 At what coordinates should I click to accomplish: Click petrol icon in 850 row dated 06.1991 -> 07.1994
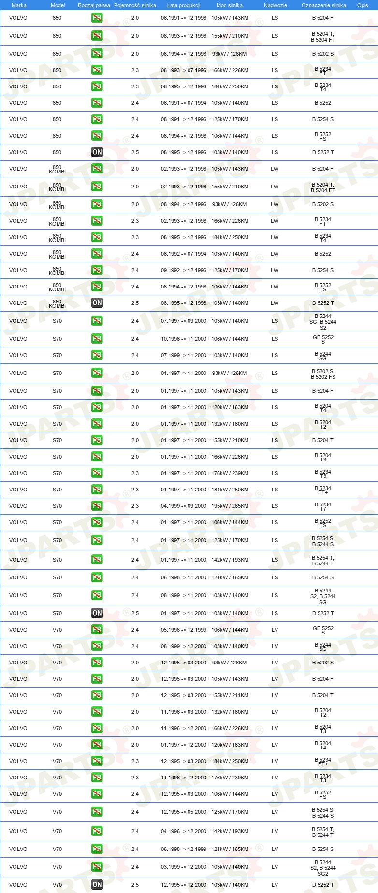coord(97,103)
